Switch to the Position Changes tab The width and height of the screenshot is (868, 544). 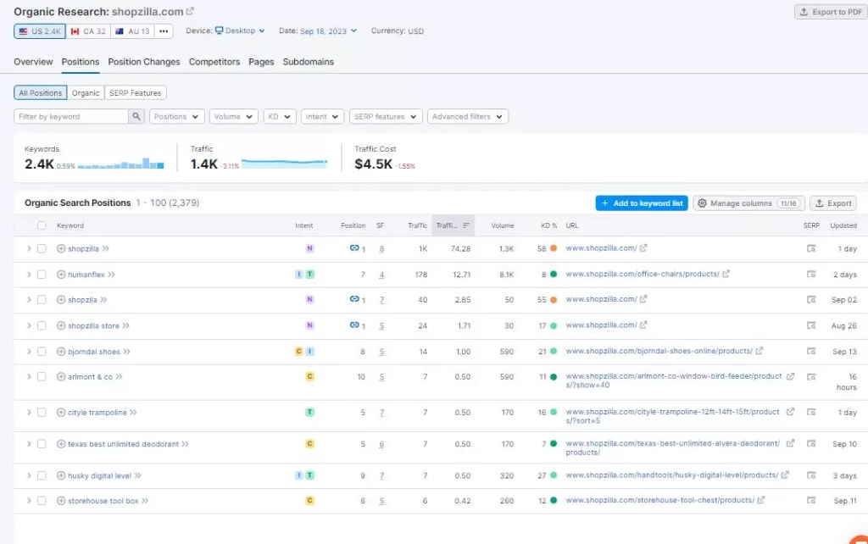[144, 62]
